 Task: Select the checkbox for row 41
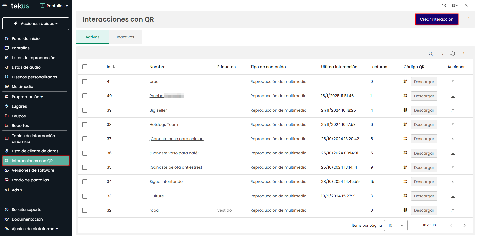click(85, 82)
